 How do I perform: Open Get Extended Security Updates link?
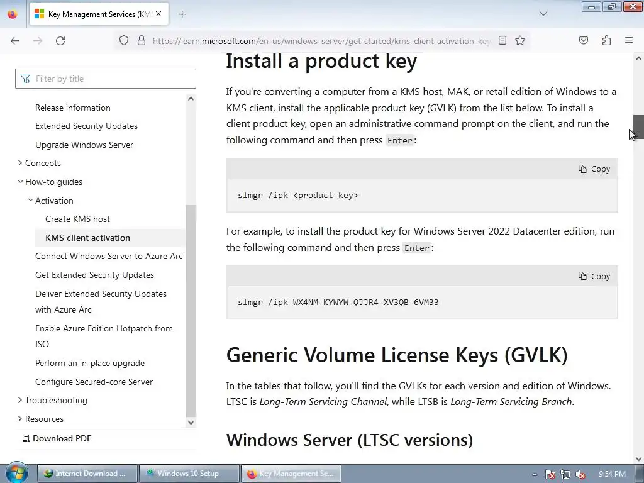pos(94,275)
